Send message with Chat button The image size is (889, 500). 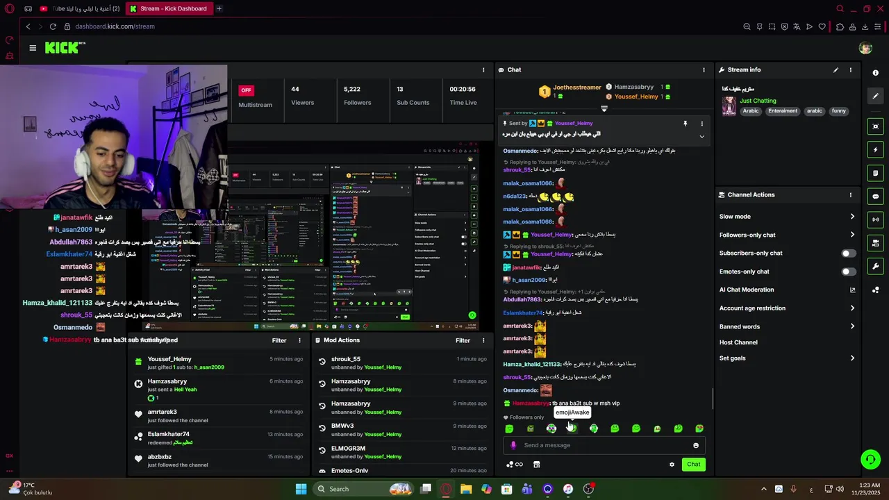click(694, 465)
